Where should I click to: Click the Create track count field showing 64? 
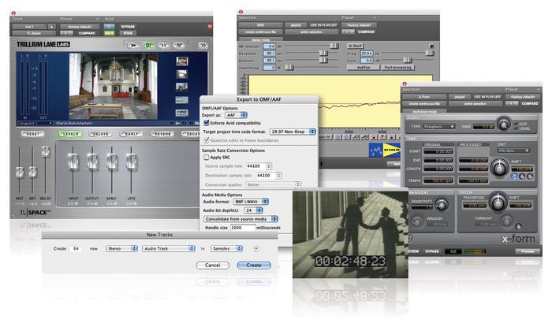76,248
